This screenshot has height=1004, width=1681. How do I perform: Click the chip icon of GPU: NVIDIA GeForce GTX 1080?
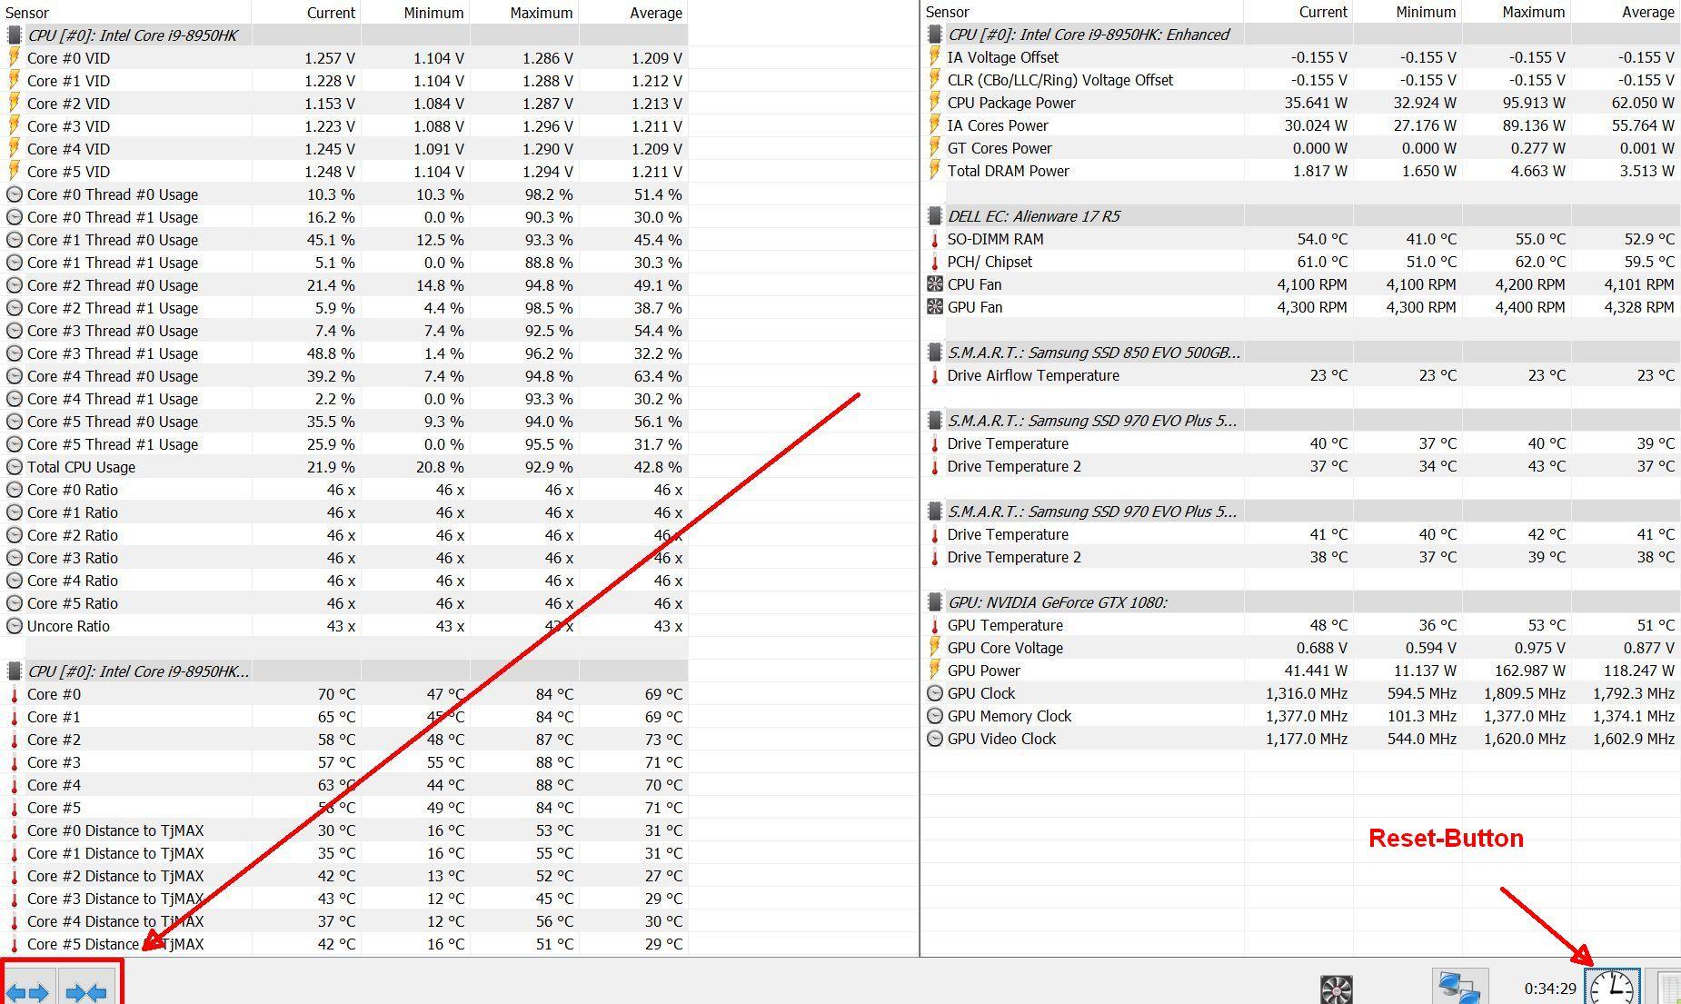[934, 602]
